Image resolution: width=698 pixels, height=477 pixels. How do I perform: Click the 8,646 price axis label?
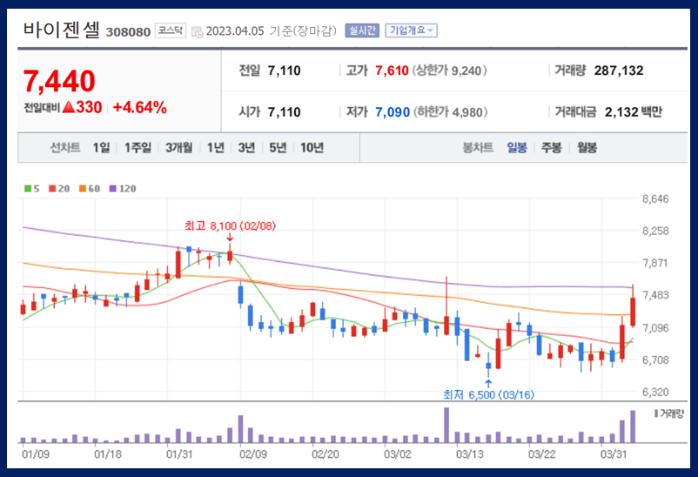(x=655, y=199)
